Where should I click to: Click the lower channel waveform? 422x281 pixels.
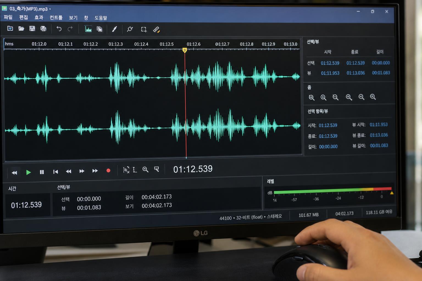152,127
